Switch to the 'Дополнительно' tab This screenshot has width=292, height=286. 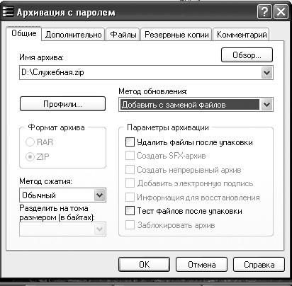[73, 35]
